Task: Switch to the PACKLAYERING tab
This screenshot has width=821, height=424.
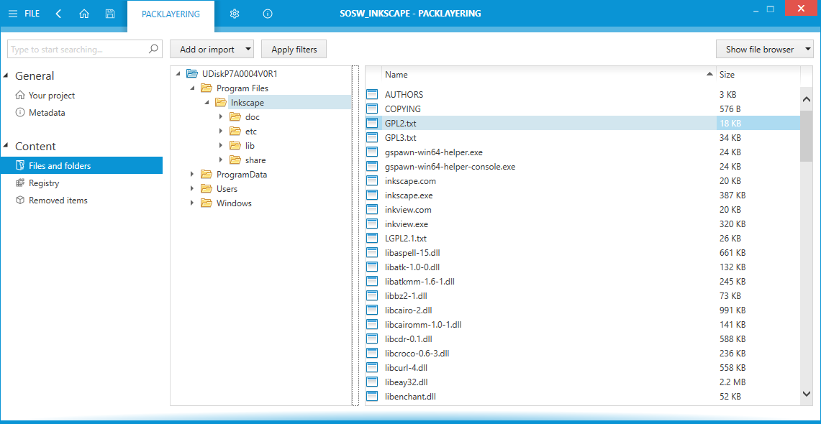Action: [171, 14]
